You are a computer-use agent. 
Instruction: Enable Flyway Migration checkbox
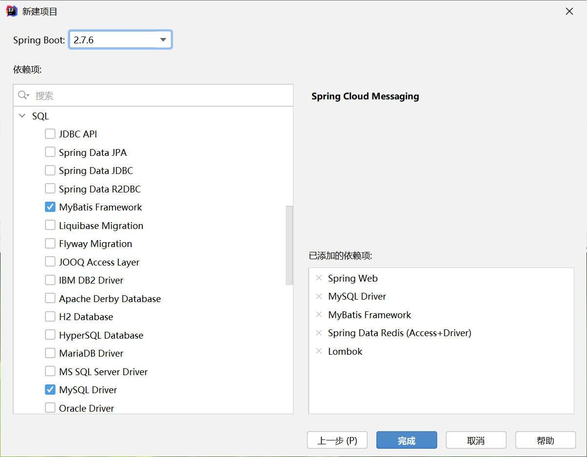click(50, 243)
